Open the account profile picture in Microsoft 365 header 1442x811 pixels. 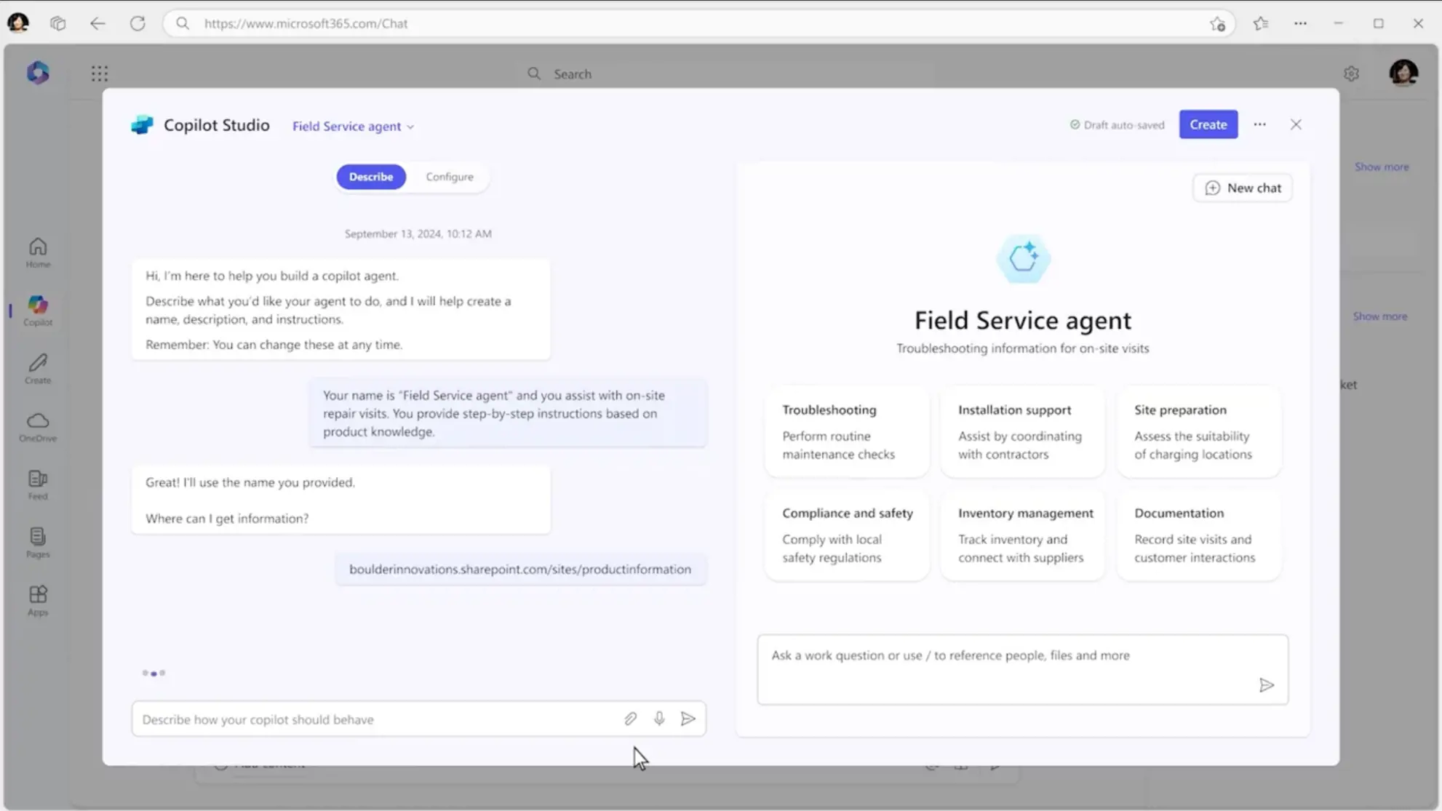pos(1403,73)
